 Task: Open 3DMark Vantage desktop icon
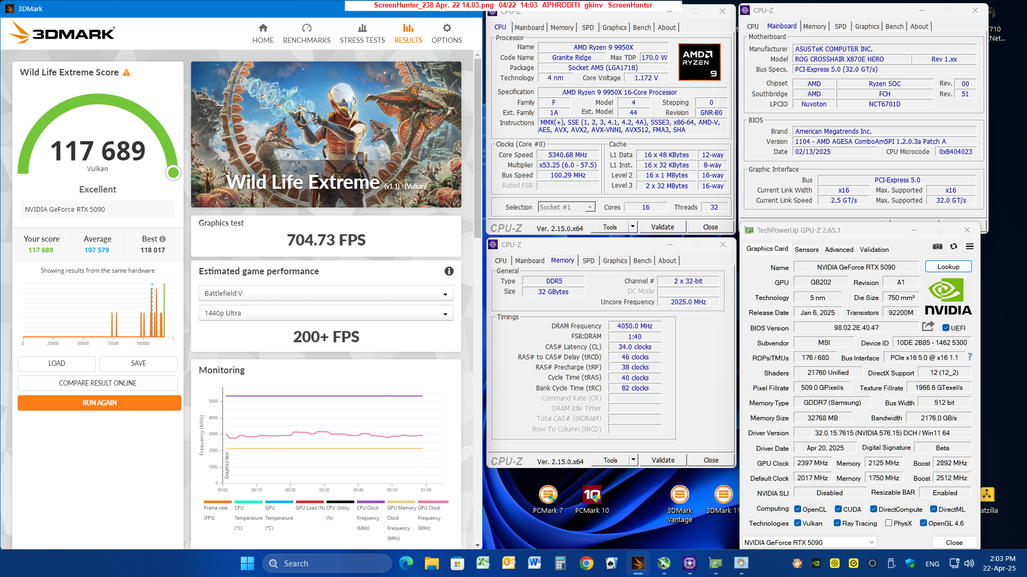(x=680, y=504)
